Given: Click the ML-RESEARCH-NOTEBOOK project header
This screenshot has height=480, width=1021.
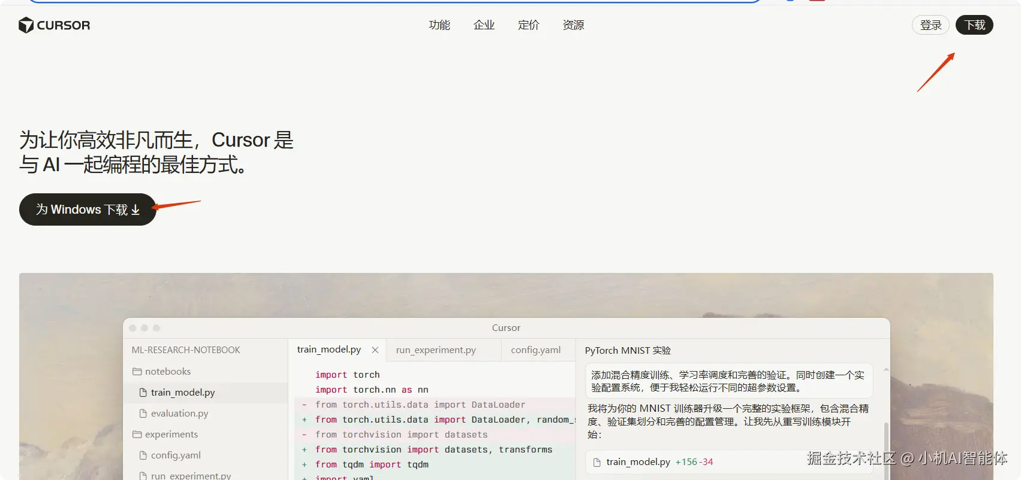Looking at the screenshot, I should 186,350.
